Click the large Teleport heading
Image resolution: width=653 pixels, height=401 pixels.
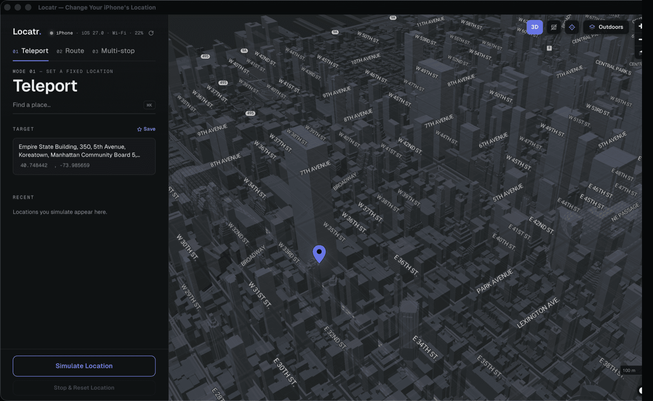pyautogui.click(x=45, y=86)
